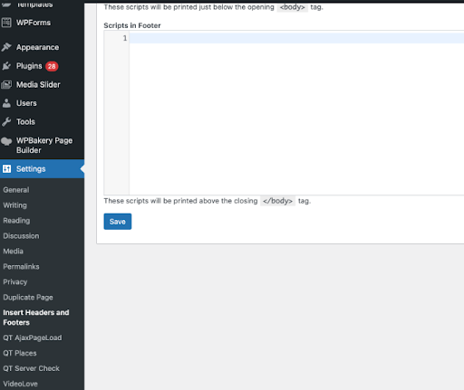Click the WPForms sidebar icon

click(6, 23)
